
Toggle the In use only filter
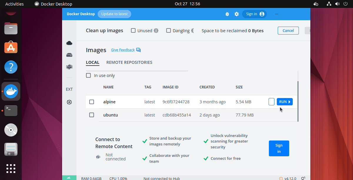[x=88, y=75]
